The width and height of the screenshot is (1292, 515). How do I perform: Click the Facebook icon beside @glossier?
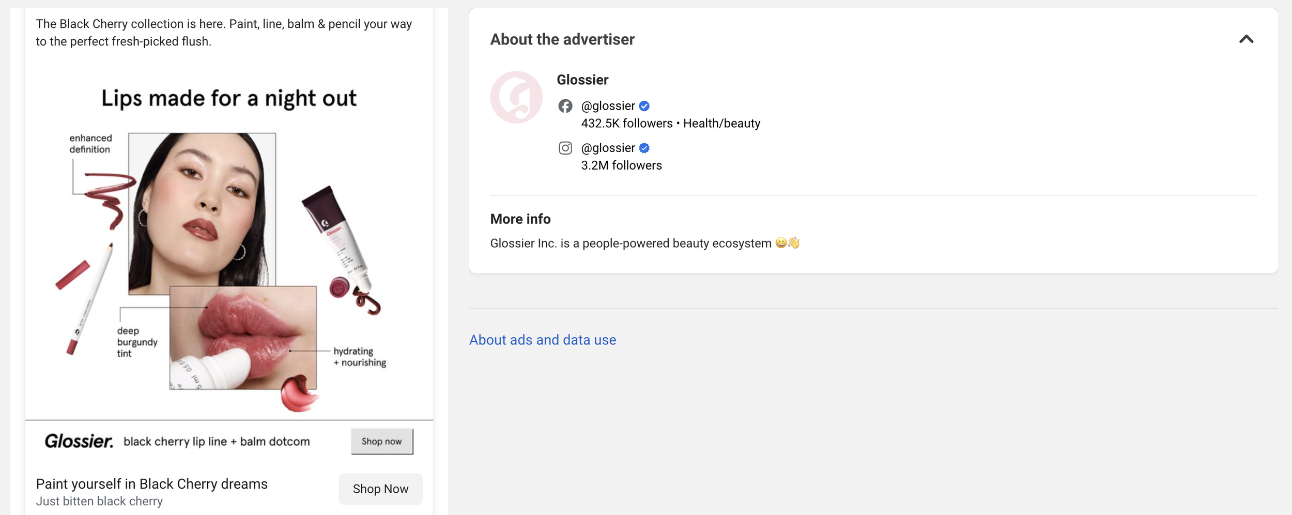click(565, 106)
